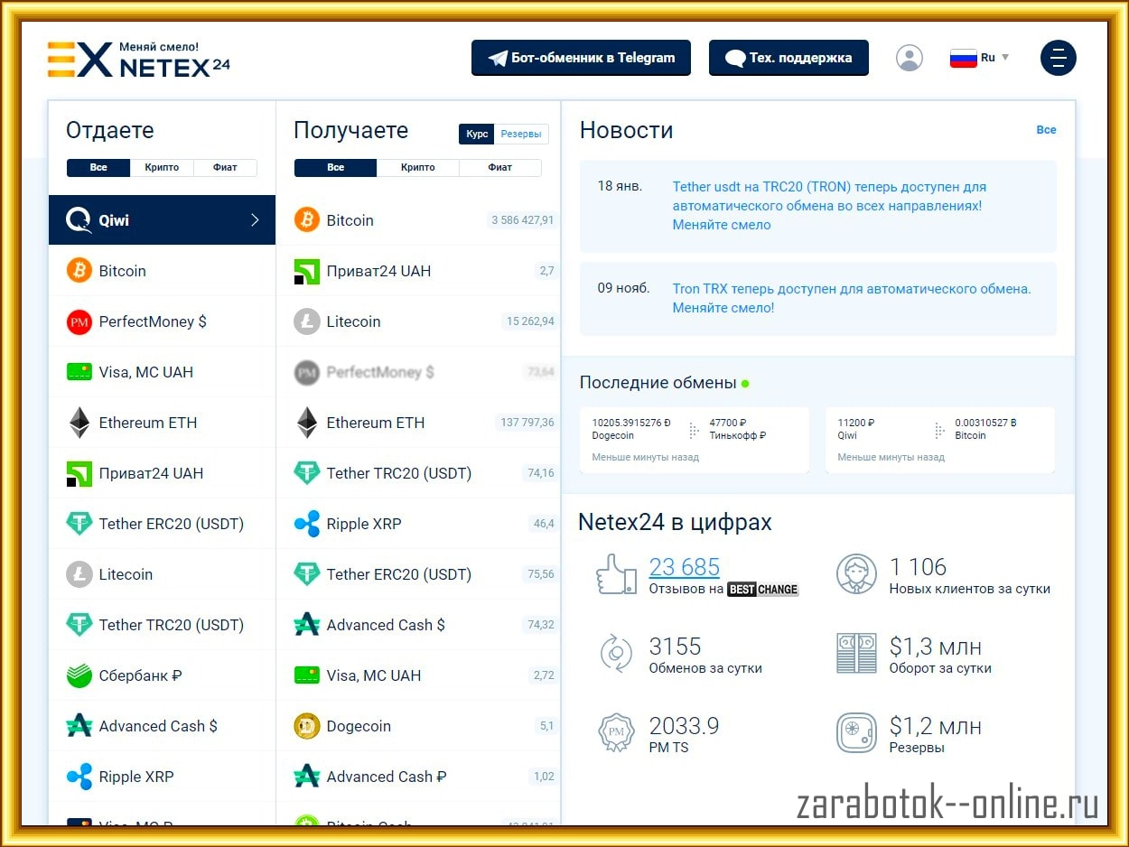Click the Тех. поддержка button

788,58
